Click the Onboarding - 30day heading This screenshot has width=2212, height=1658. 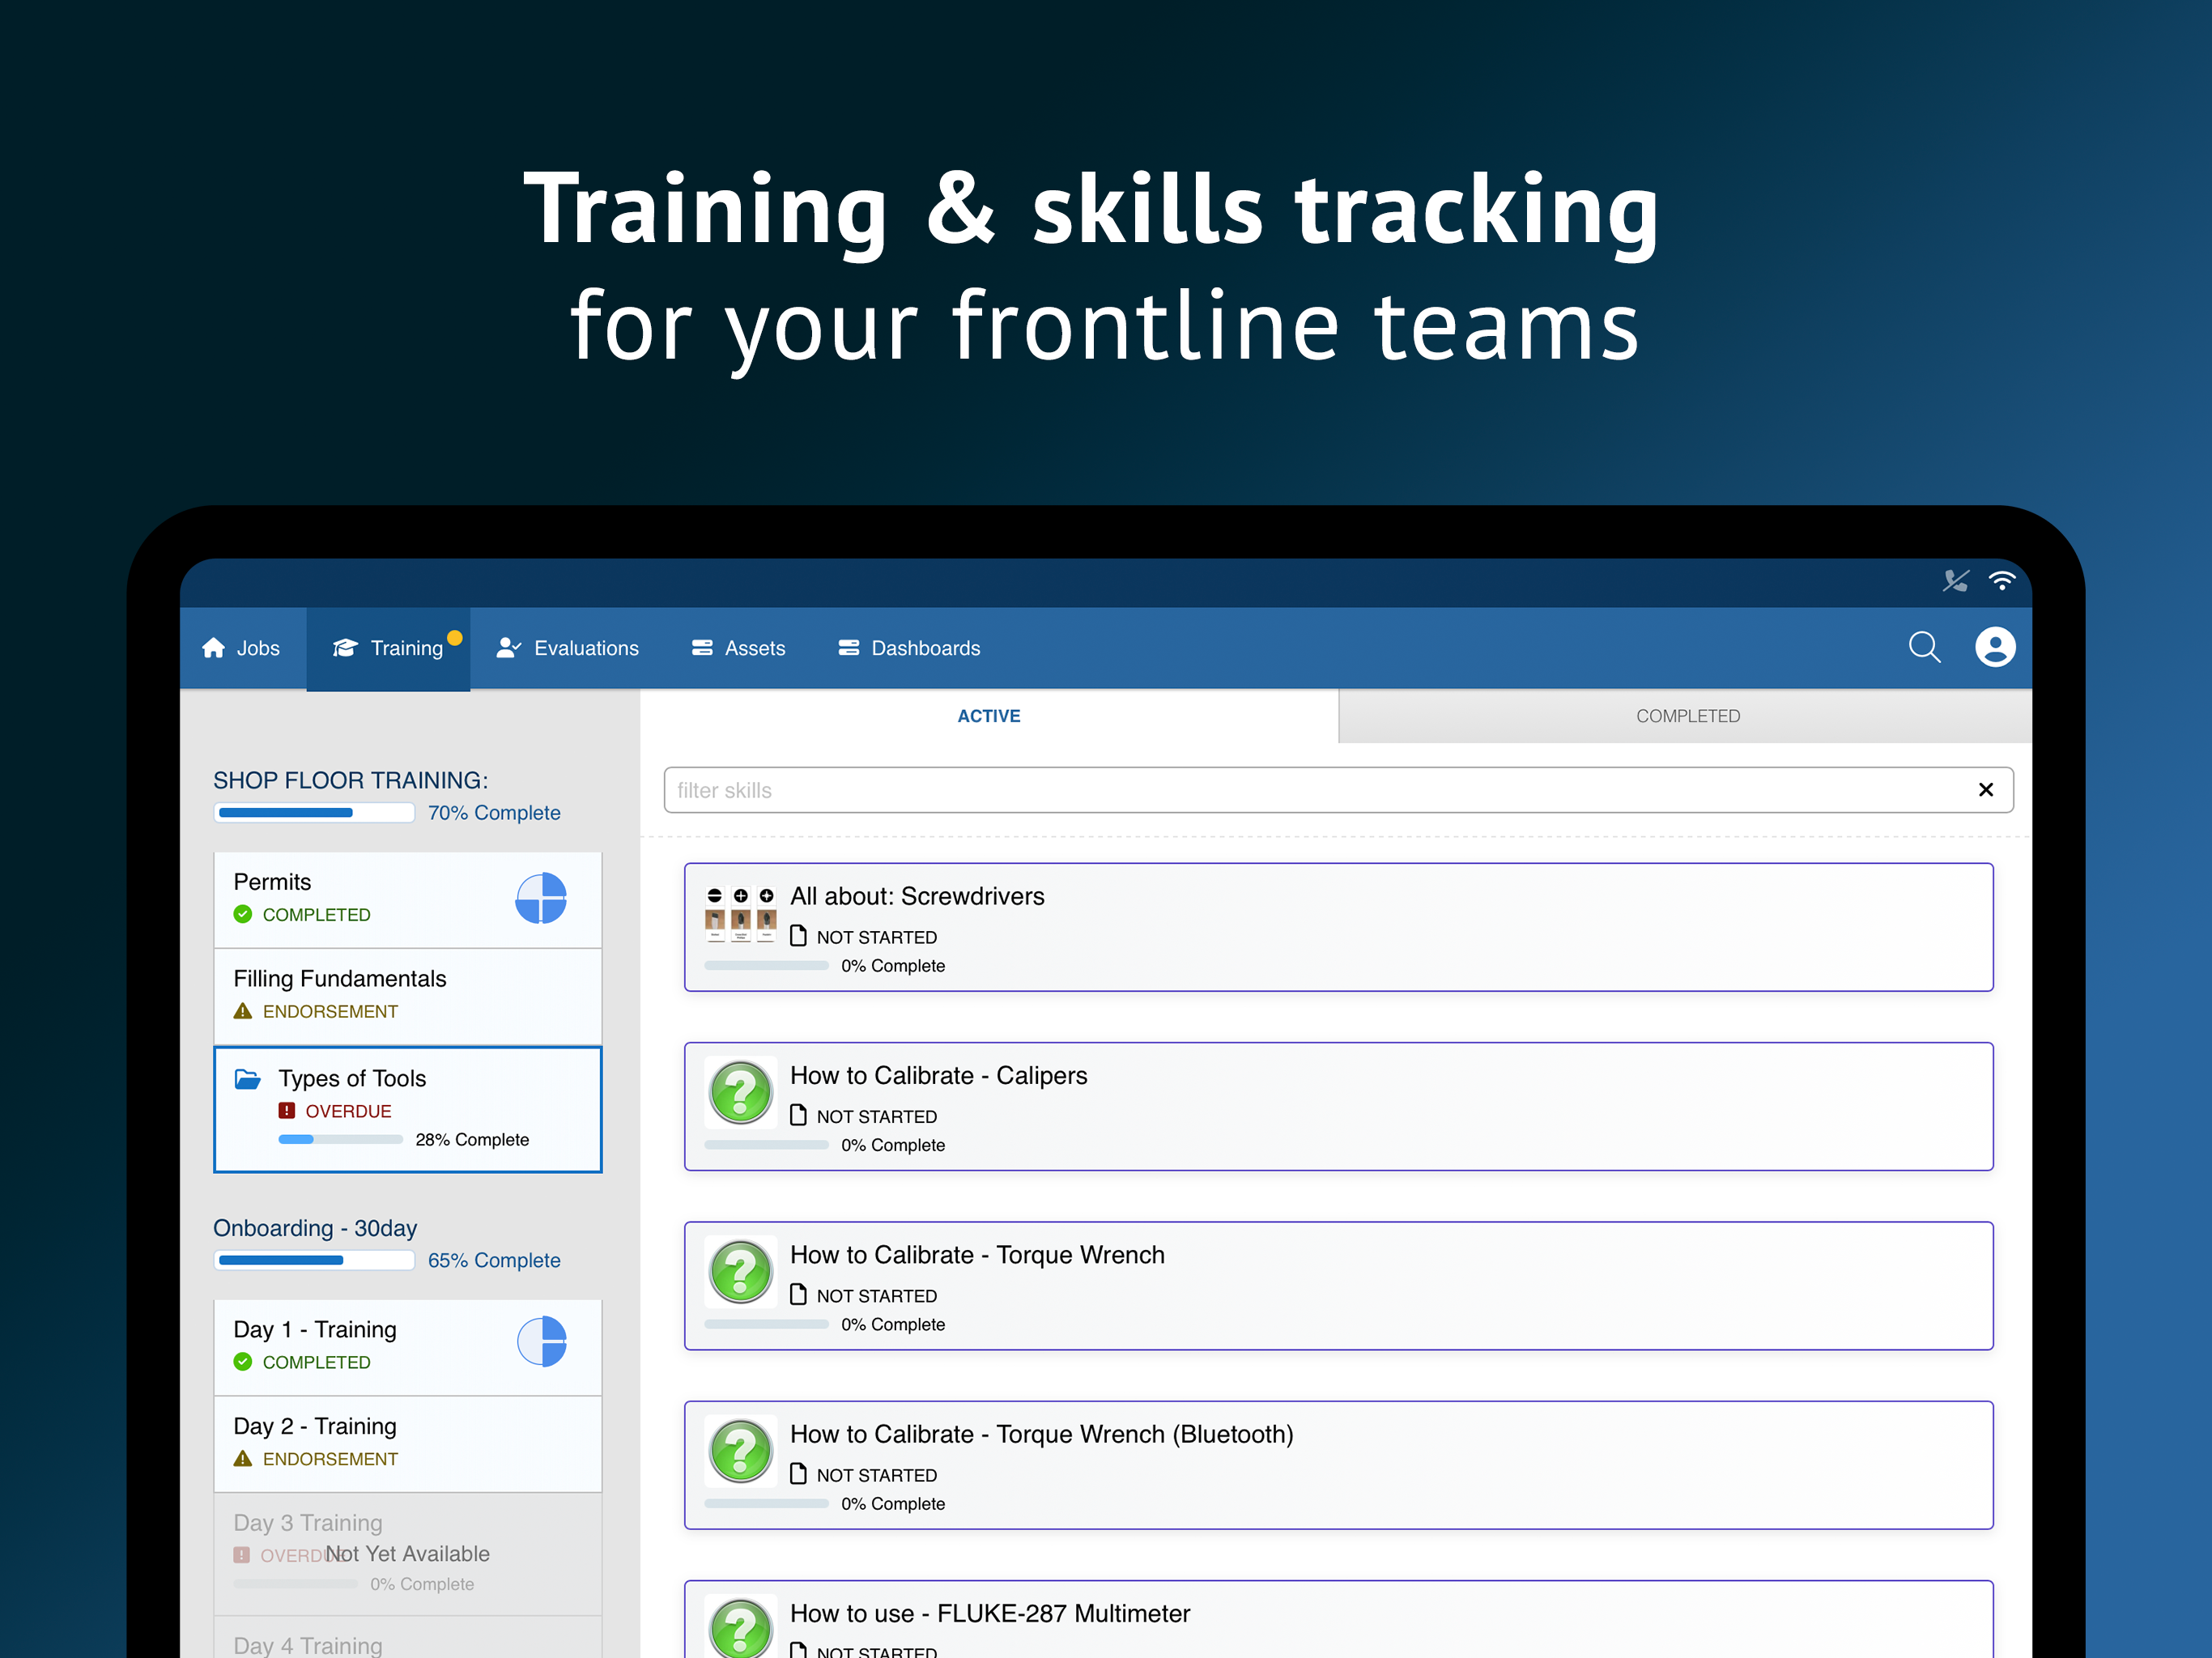tap(315, 1228)
